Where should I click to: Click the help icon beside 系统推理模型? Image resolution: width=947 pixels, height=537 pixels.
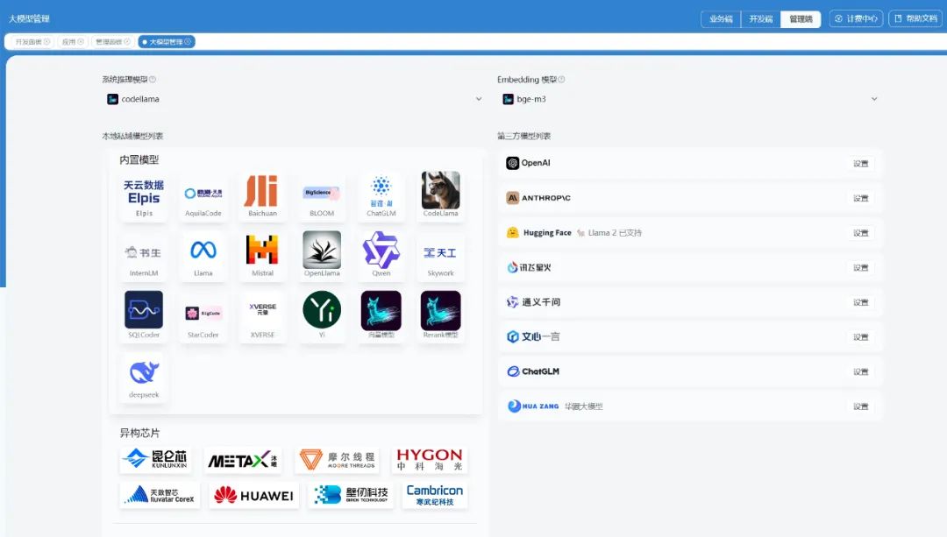pos(153,79)
